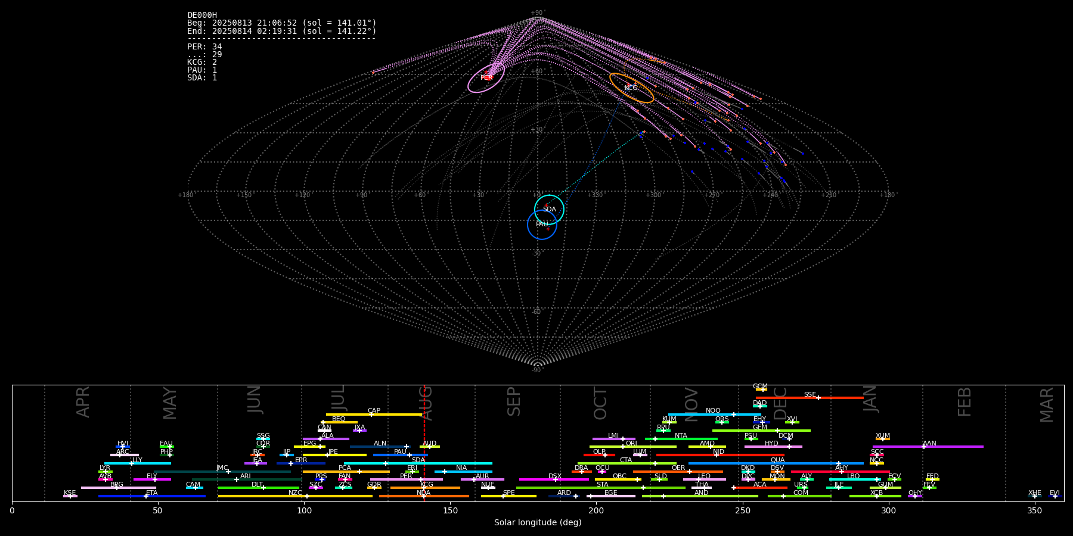
Task: Select the cyan NOO shower bar
Action: (715, 415)
